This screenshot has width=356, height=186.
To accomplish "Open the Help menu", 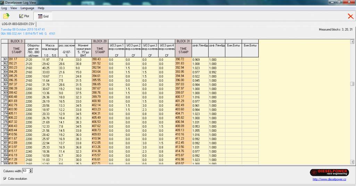I will click(x=41, y=8).
